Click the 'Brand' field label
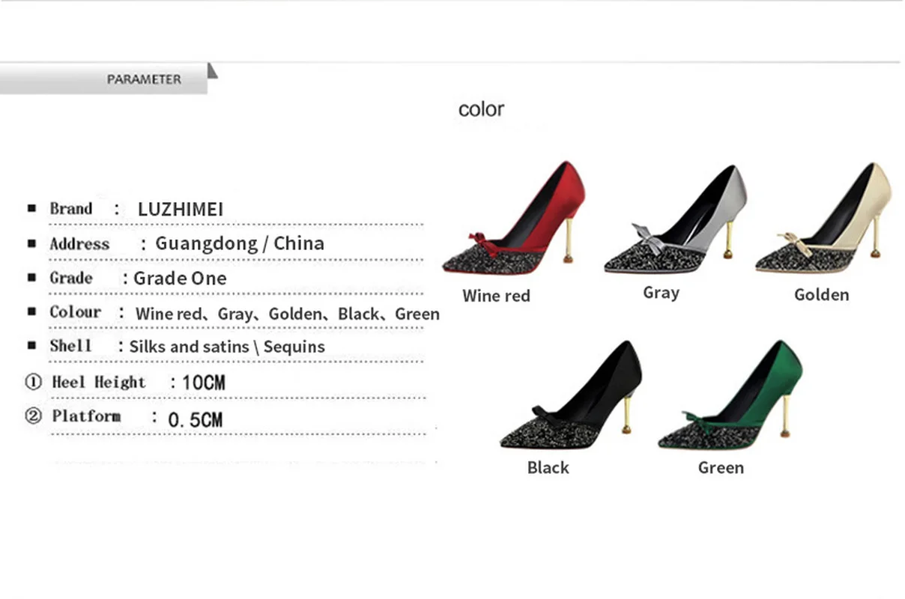Viewport: 905px width, 599px height. (x=71, y=209)
